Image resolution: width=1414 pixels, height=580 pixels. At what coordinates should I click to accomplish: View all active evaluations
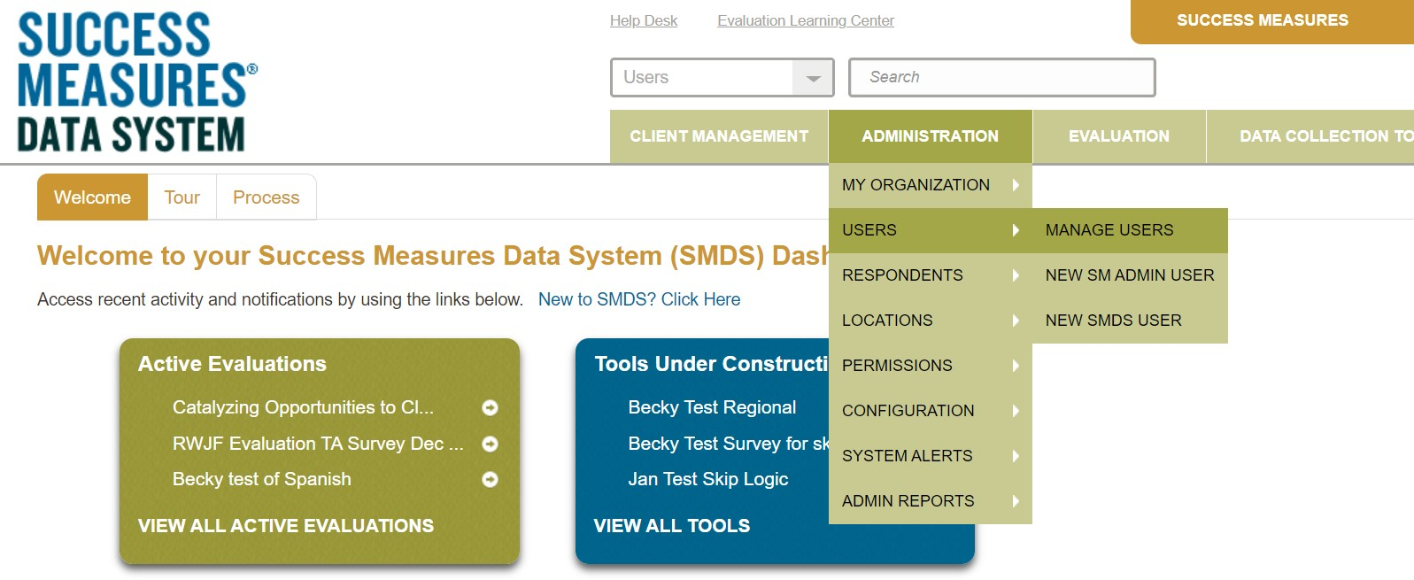click(x=286, y=526)
